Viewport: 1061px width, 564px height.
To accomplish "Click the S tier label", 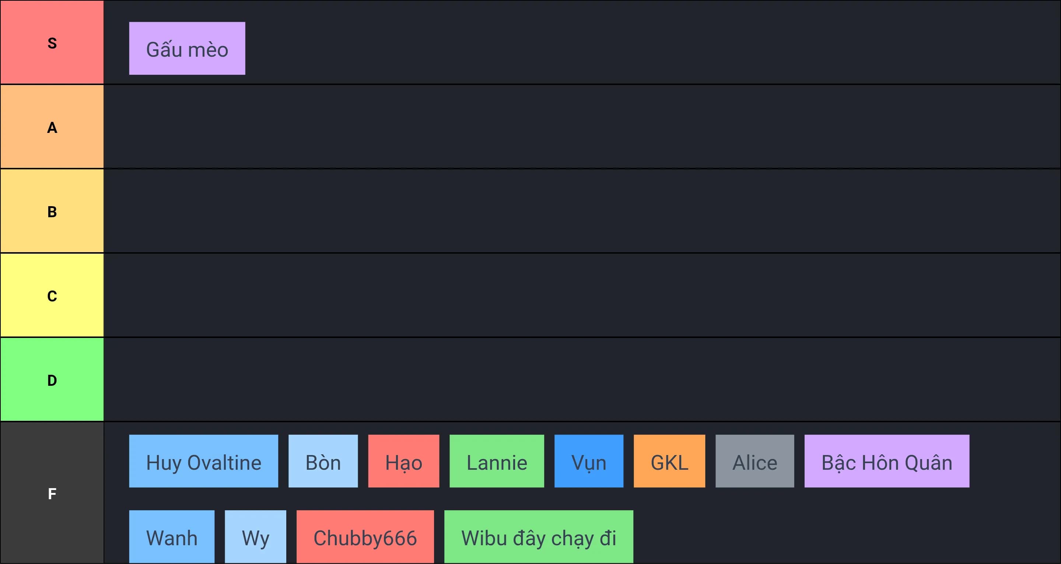I will click(52, 42).
